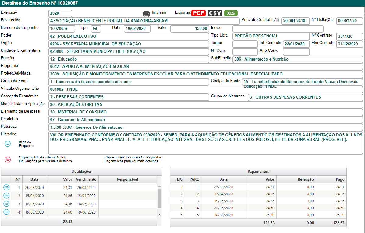Image resolution: width=365 pixels, height=233 pixels.
Task: Open details icon for liquidação 4
Action: tap(6, 212)
